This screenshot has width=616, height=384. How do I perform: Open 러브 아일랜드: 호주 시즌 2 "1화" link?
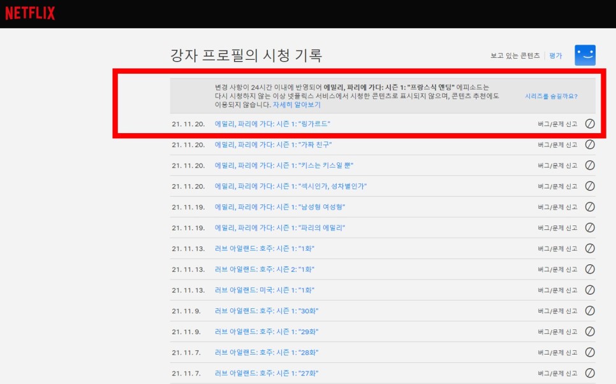click(x=265, y=269)
